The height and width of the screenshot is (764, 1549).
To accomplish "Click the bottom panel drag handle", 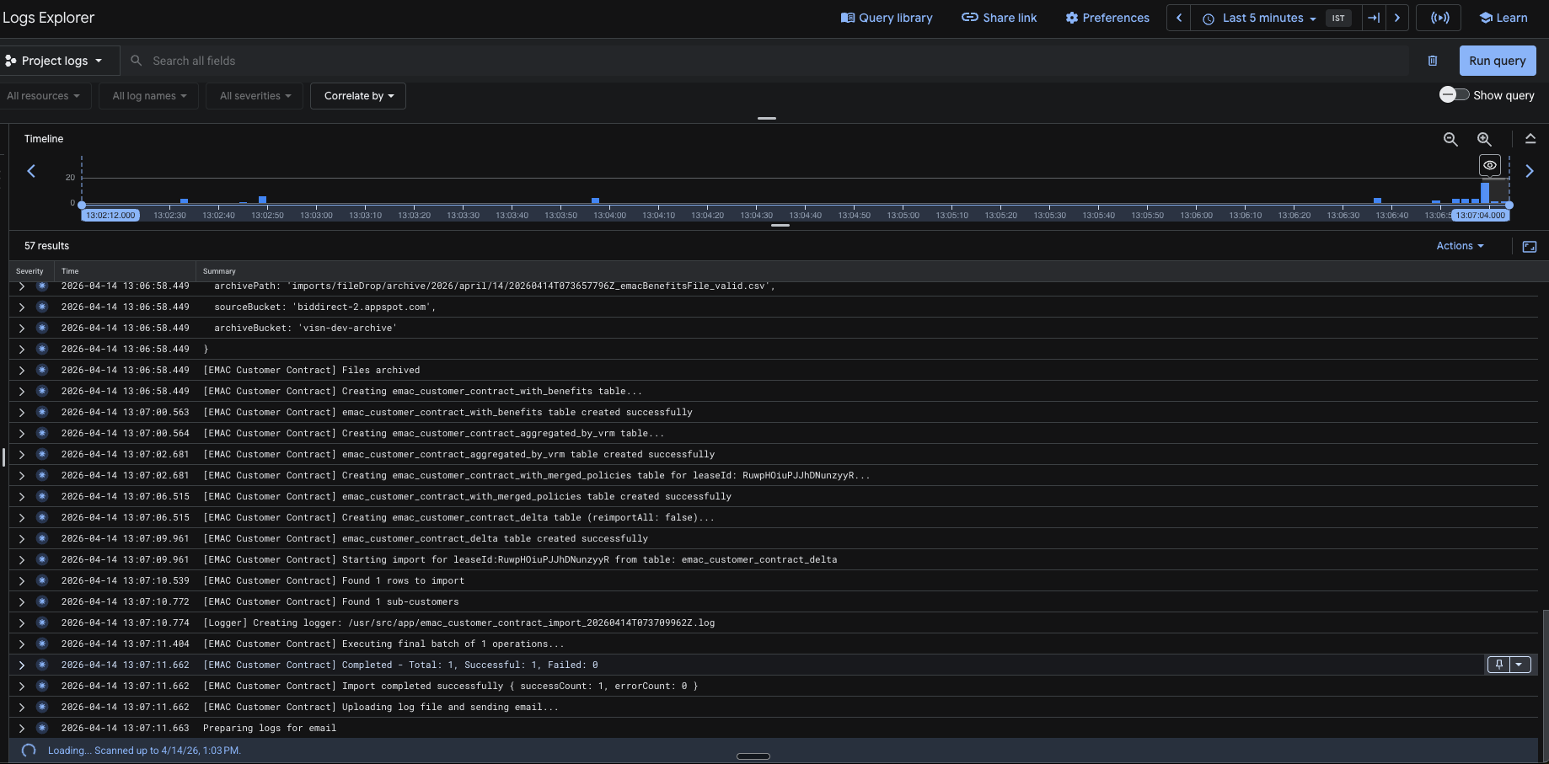I will 753,756.
